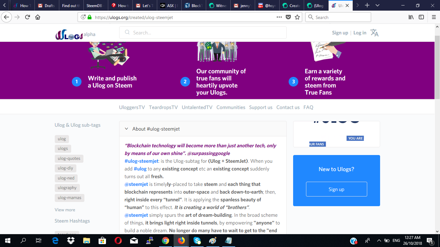440x247 pixels.
Task: Open the language translation icon
Action: click(x=374, y=32)
